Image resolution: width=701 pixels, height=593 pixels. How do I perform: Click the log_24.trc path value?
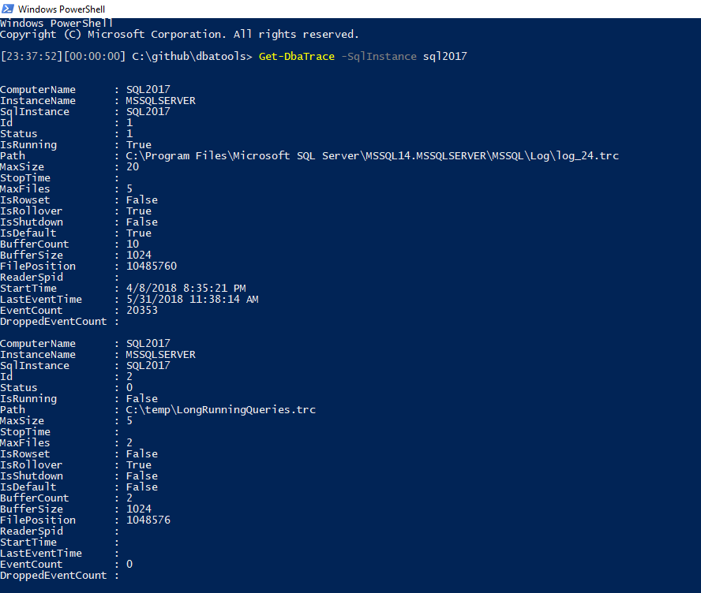click(373, 156)
